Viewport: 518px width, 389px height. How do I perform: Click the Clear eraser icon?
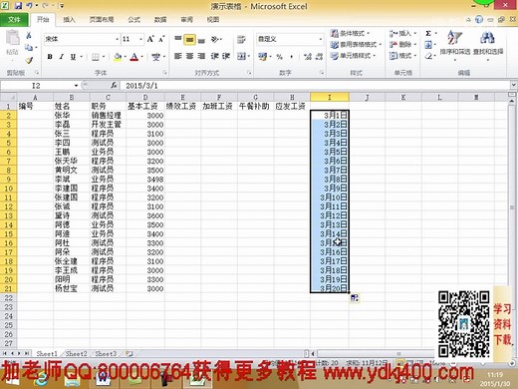click(x=428, y=56)
